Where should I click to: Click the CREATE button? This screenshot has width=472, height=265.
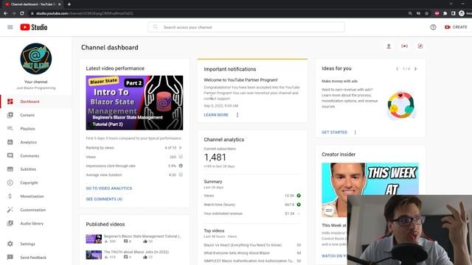[456, 27]
